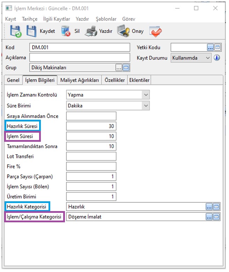Click the save-and-refresh floppy disk icon
The width and height of the screenshot is (229, 272).
click(16, 31)
